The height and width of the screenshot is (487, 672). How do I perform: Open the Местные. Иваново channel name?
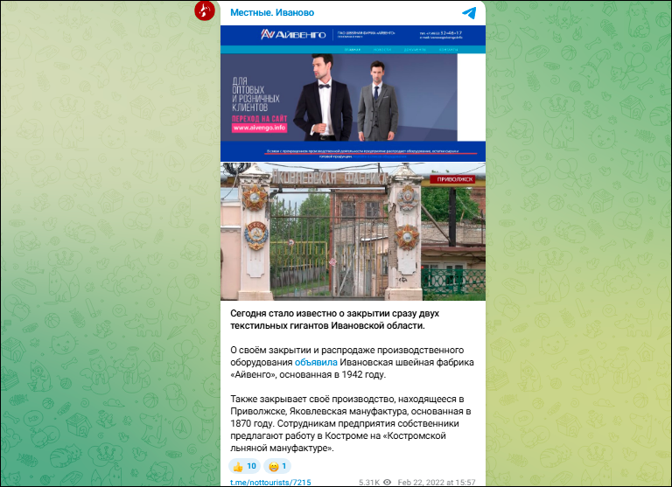point(272,12)
